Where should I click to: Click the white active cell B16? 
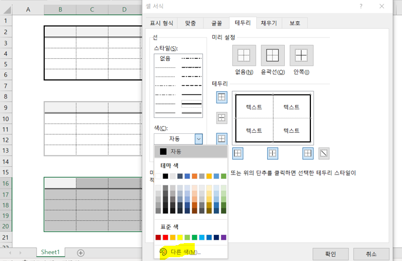60,183
